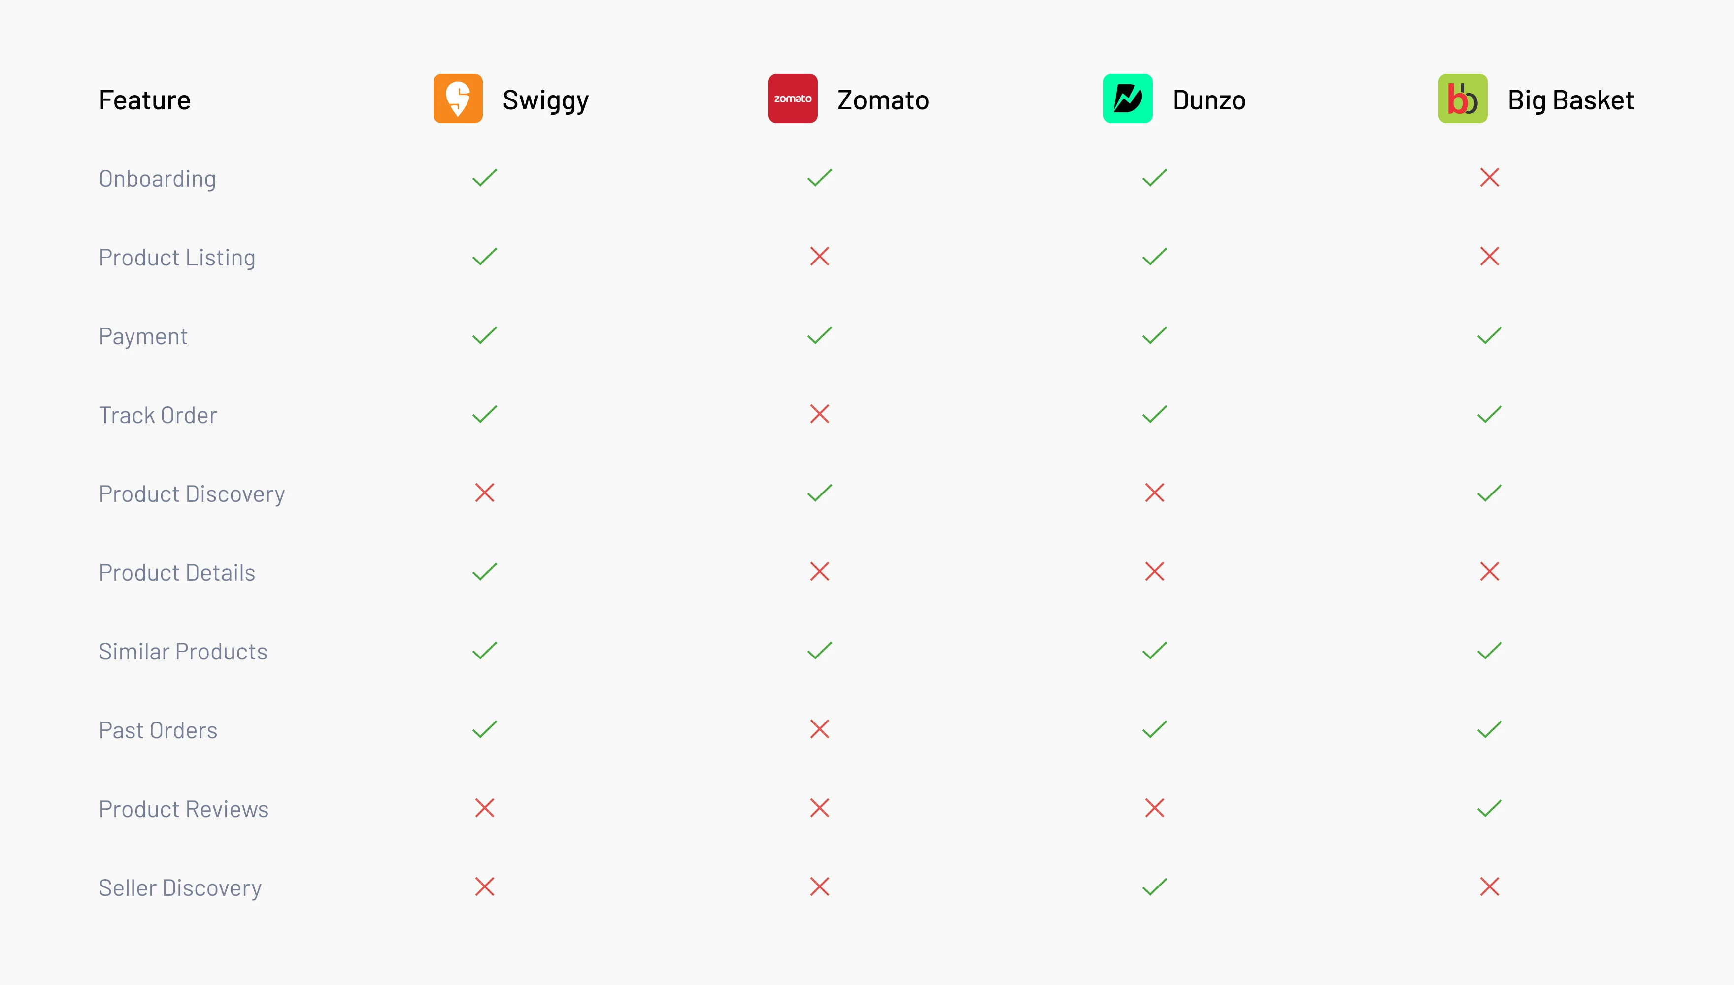Image resolution: width=1734 pixels, height=985 pixels.
Task: Click Zomato's Payment green checkmark
Action: pyautogui.click(x=819, y=335)
